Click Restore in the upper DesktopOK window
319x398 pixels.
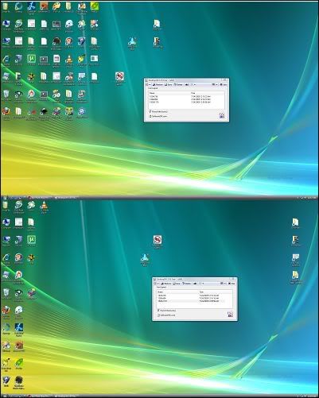[x=158, y=84]
